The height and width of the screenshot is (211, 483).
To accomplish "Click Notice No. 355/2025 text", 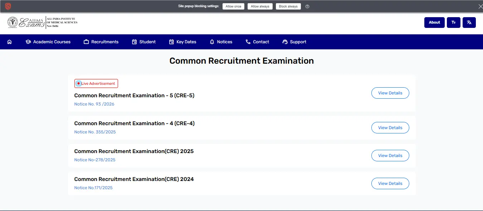I will [95, 132].
